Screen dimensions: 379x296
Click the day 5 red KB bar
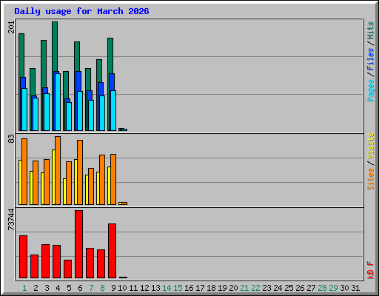pos(67,269)
